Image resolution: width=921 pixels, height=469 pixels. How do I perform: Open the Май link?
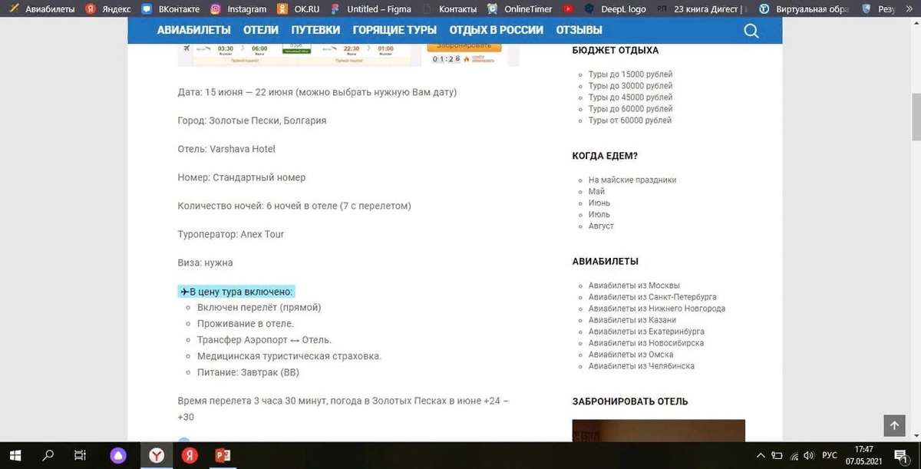(x=596, y=191)
